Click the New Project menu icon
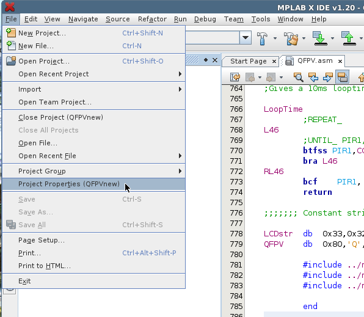The width and height of the screenshot is (364, 317). click(10, 33)
